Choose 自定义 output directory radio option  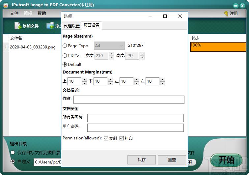(13, 161)
